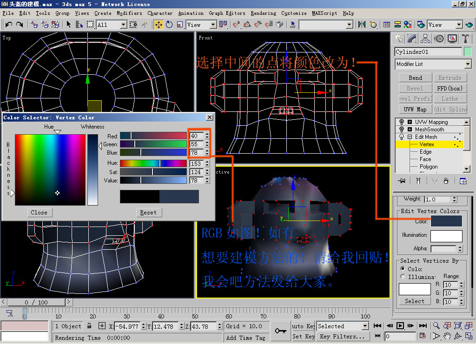Open the Modifiers menu

point(129,13)
